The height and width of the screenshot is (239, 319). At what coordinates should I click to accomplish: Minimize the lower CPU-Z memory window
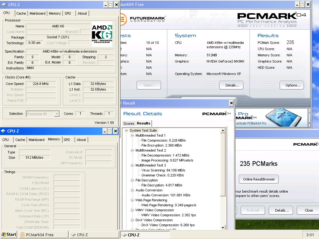tap(104, 131)
